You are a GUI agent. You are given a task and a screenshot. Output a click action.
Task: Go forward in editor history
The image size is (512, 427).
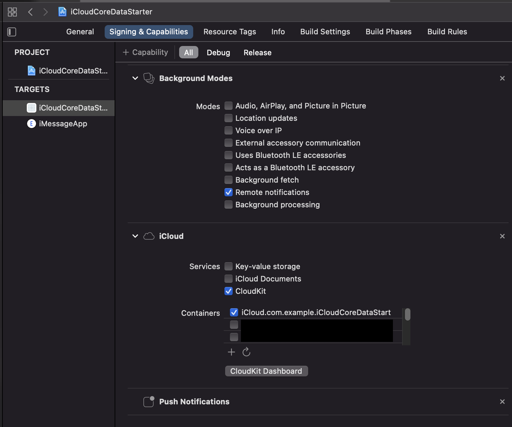tap(45, 12)
